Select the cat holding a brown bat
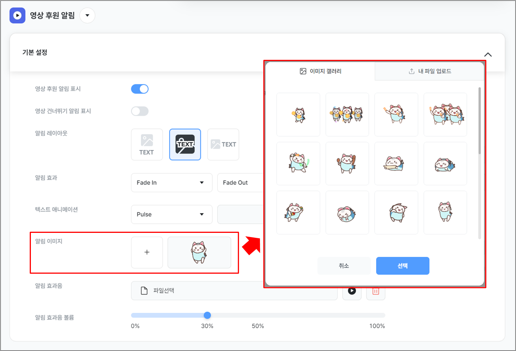 pos(347,163)
